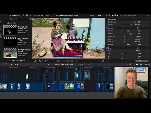
Task: Open the Effects browser icon
Action: 146,64
